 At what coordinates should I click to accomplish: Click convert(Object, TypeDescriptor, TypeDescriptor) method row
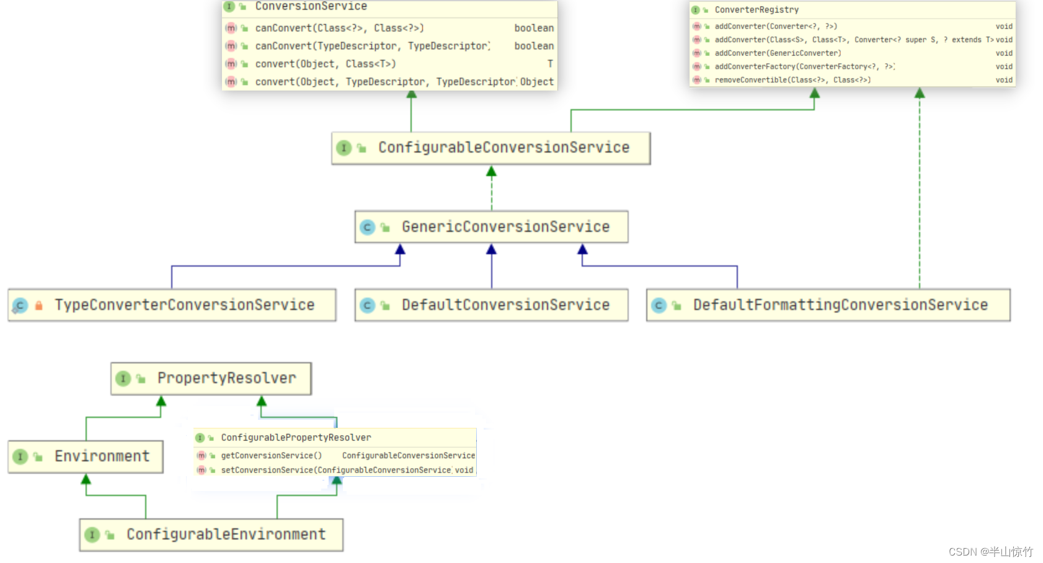[389, 82]
